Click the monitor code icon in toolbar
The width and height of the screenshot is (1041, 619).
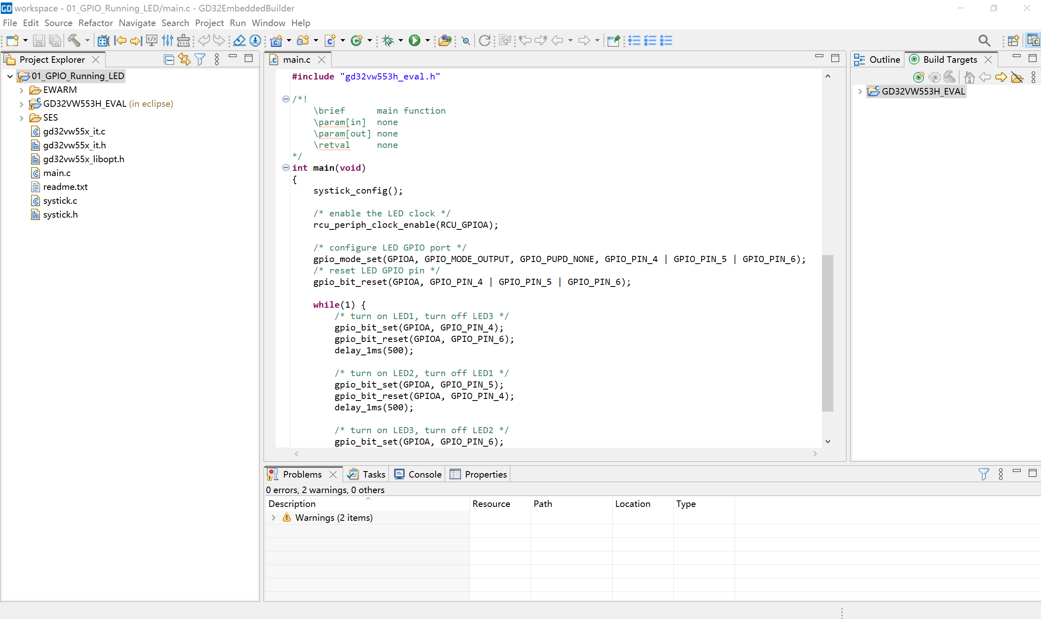coord(152,40)
